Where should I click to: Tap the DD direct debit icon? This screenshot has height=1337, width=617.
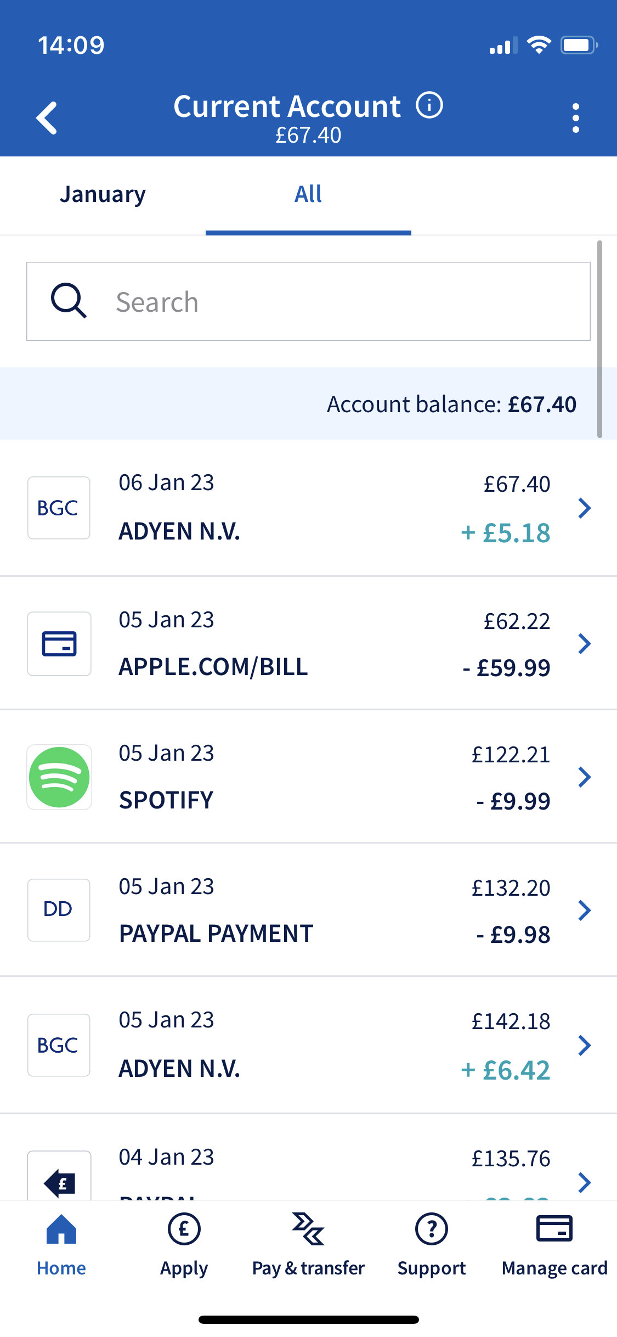pos(59,910)
